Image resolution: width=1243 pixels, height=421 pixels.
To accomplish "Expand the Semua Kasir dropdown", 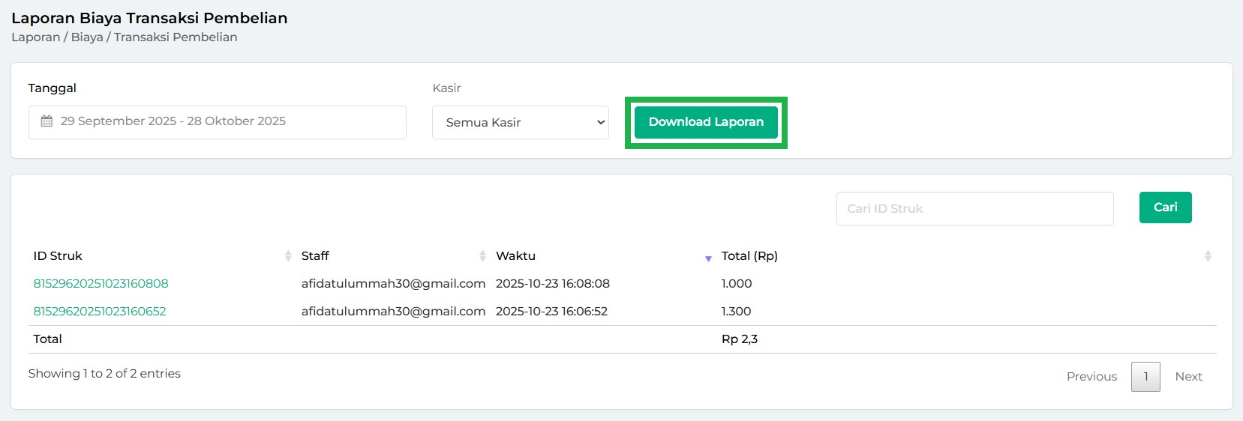I will point(520,122).
